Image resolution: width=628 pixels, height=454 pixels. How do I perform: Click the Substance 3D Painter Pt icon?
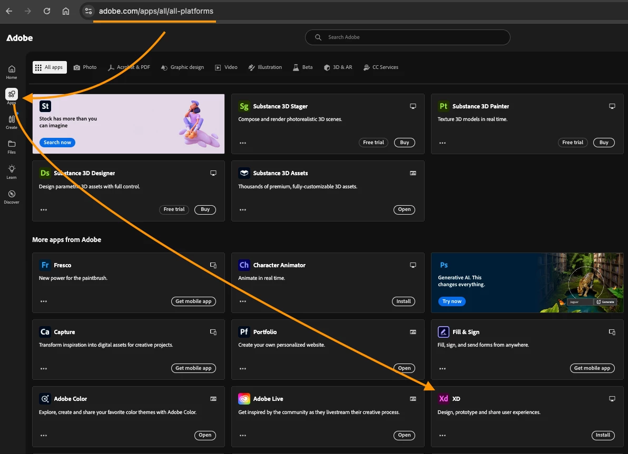coord(444,106)
